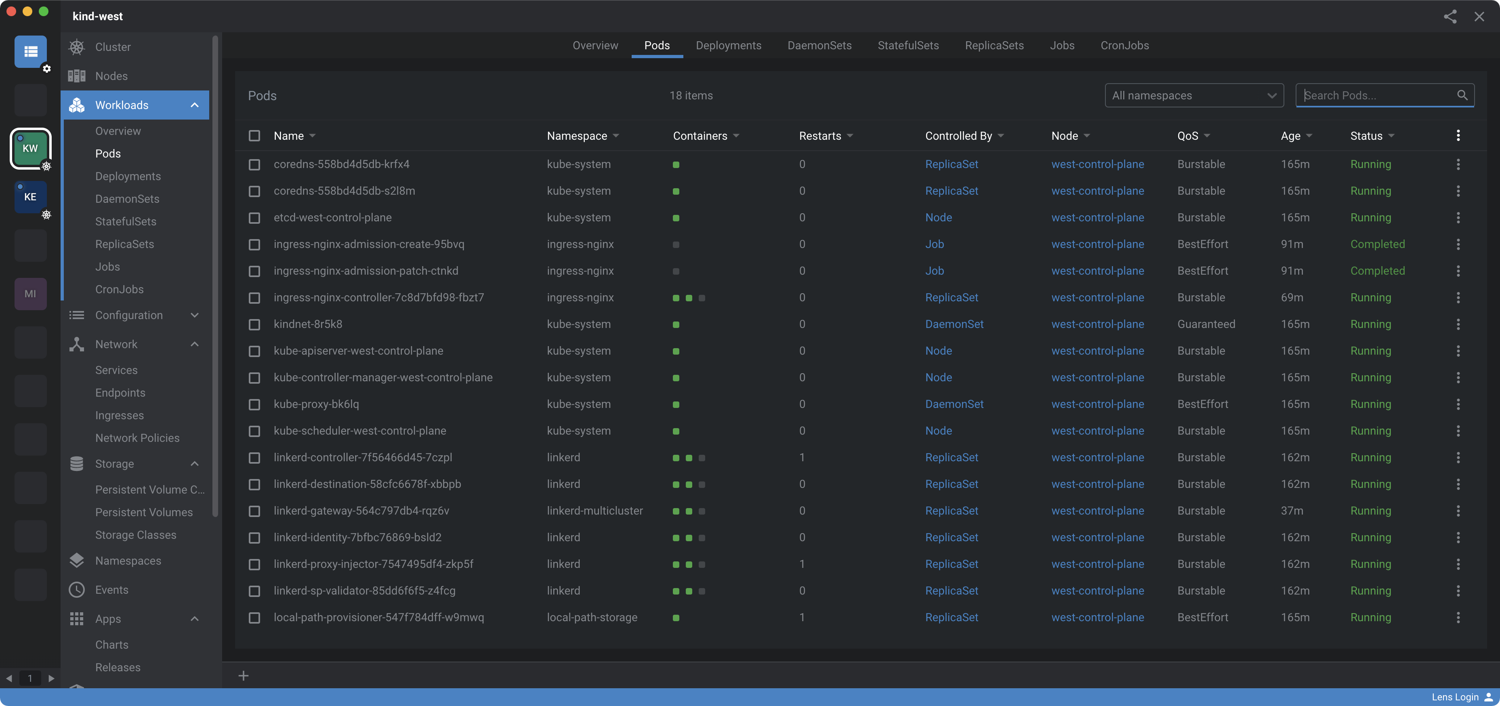Open actions menu for coredns-558bd4d5db-krfx4
Image resolution: width=1500 pixels, height=706 pixels.
coord(1458,164)
